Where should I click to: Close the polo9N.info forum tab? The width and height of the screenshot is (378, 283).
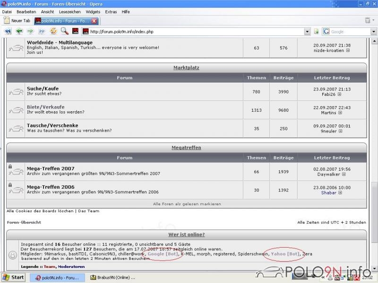coord(94,21)
